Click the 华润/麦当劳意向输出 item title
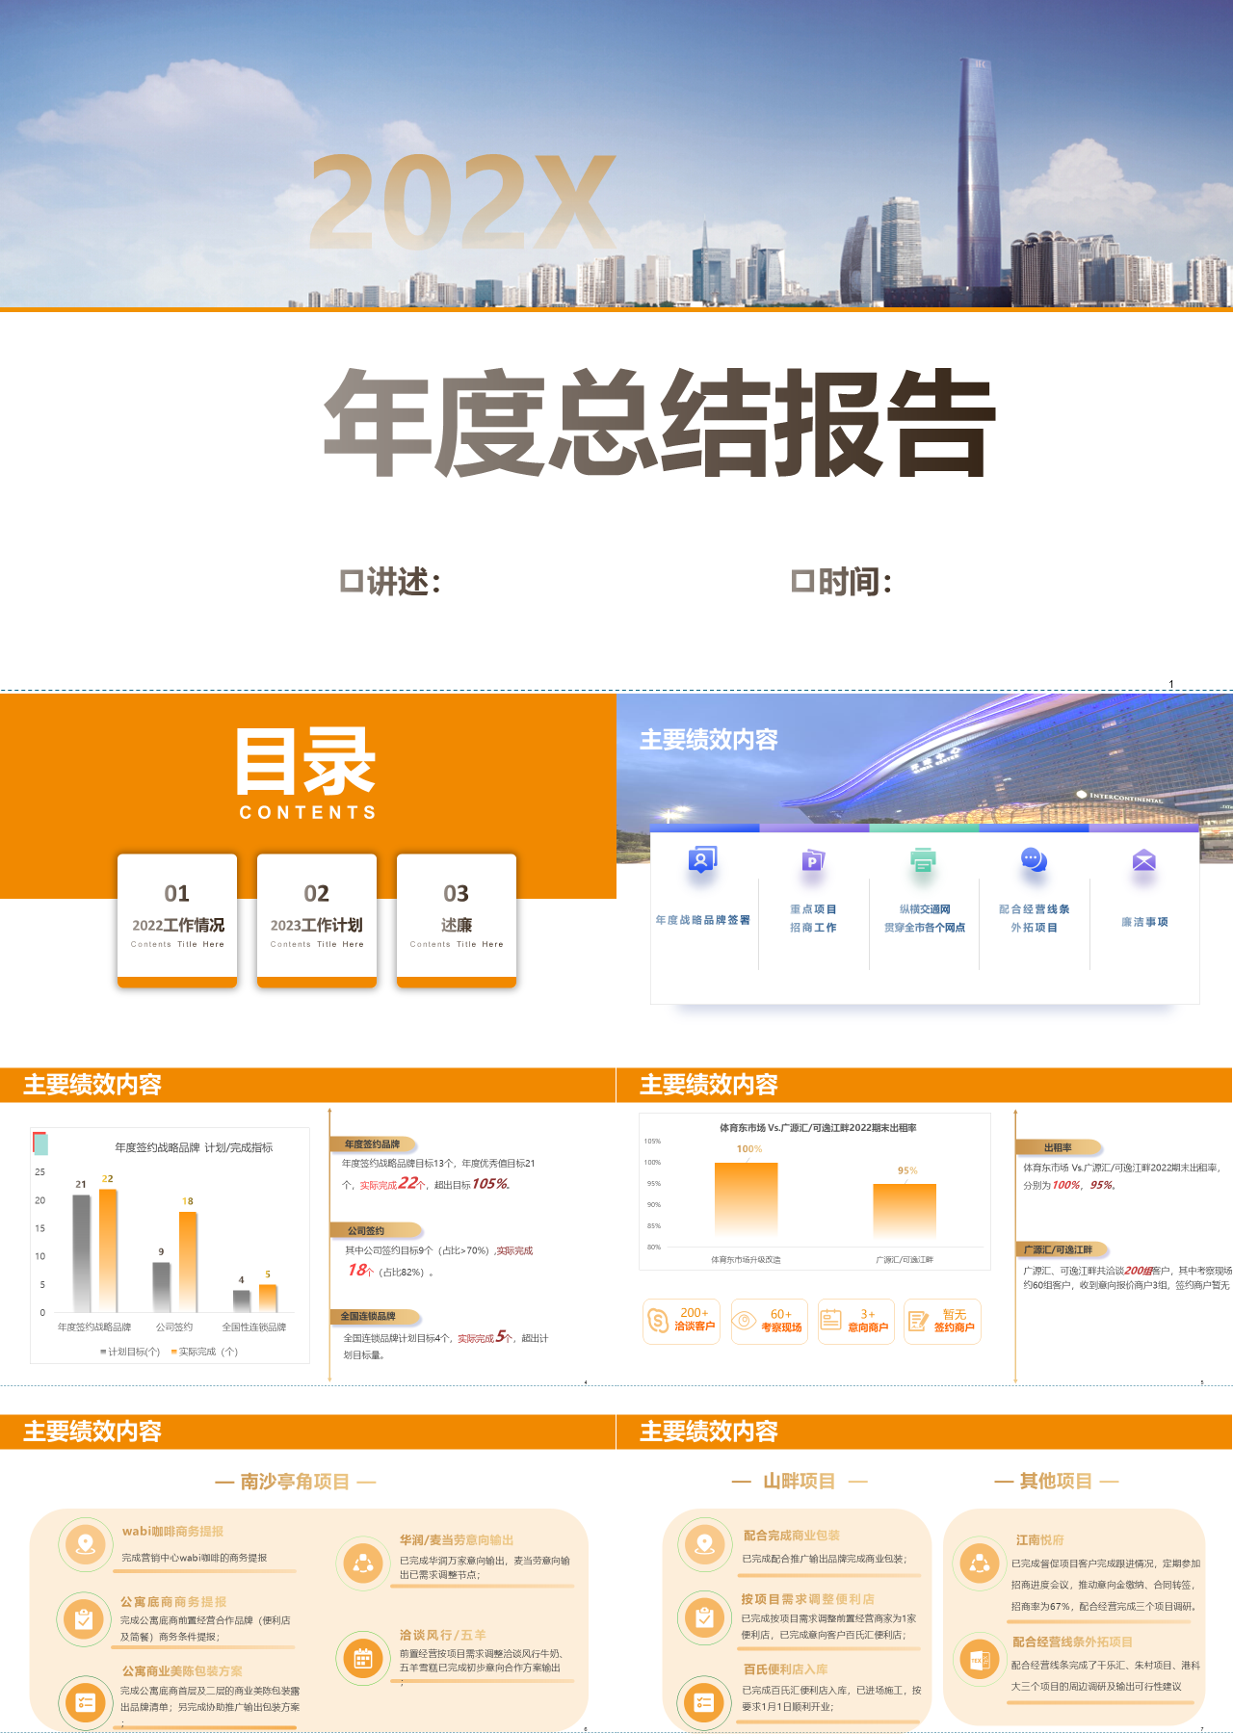The height and width of the screenshot is (1734, 1233). coord(457,1540)
